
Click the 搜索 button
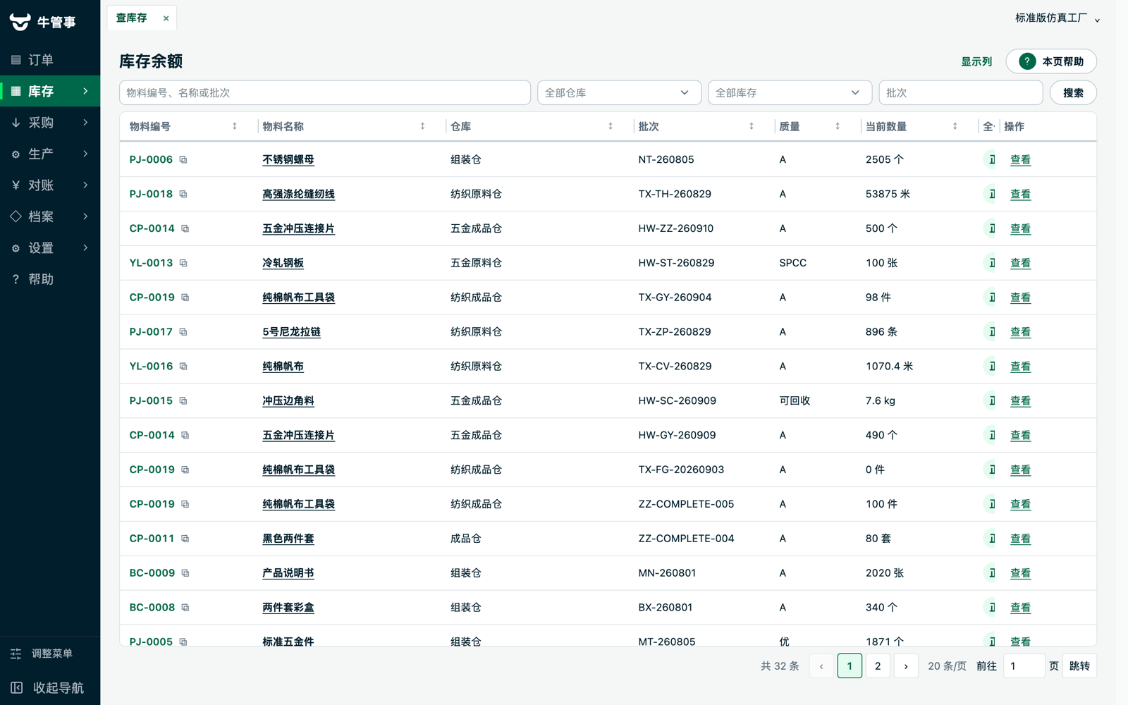[1073, 92]
